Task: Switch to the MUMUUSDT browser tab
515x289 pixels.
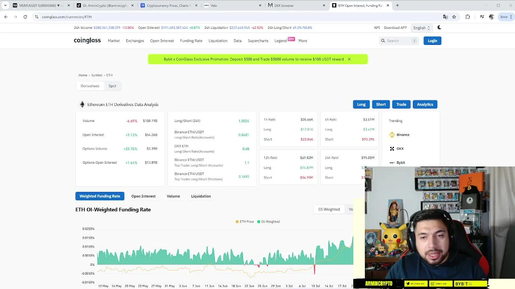Action: [41, 6]
